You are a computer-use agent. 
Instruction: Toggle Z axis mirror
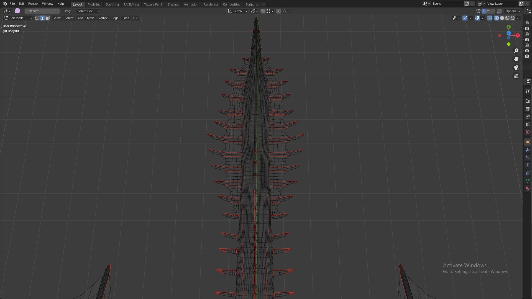(492, 11)
